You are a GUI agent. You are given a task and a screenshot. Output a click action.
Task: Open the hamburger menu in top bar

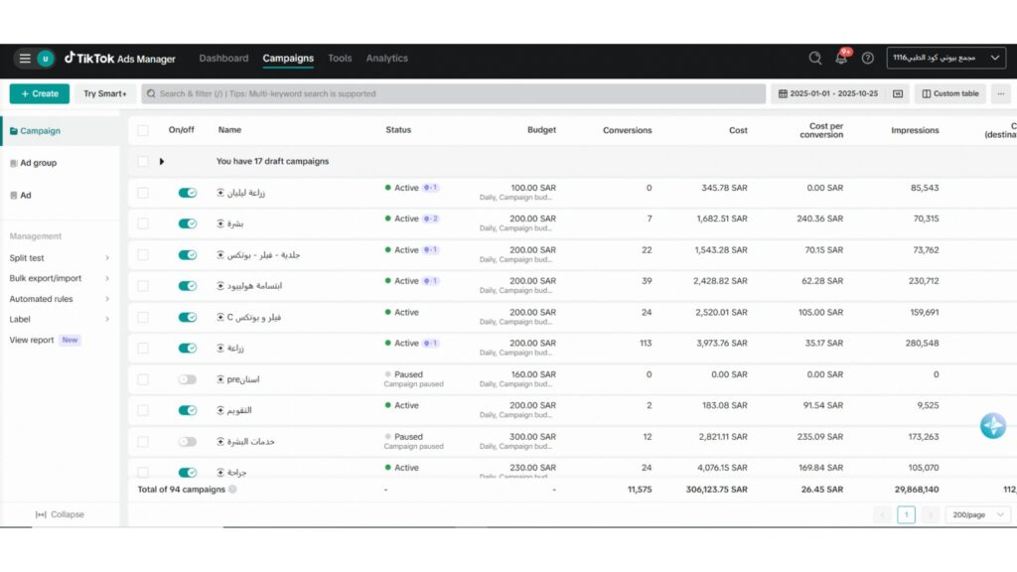pos(25,59)
